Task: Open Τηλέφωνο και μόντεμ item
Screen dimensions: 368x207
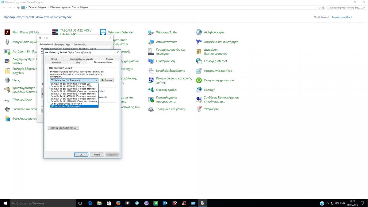Action: (x=167, y=109)
